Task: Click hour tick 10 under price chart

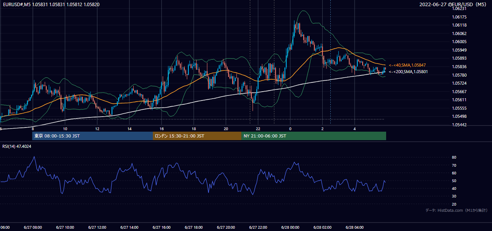Action: (65, 129)
